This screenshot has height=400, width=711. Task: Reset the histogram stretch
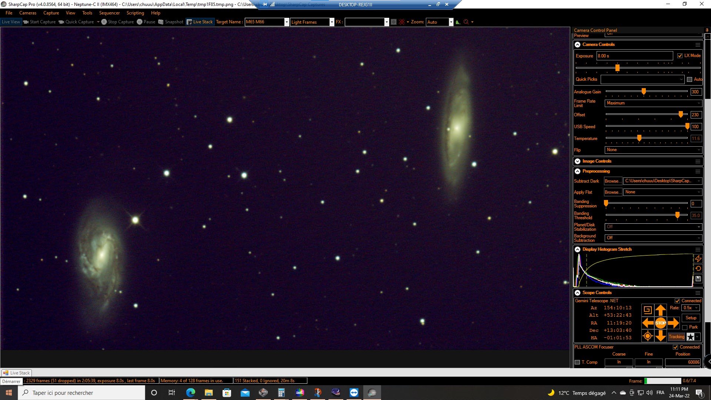(x=698, y=269)
